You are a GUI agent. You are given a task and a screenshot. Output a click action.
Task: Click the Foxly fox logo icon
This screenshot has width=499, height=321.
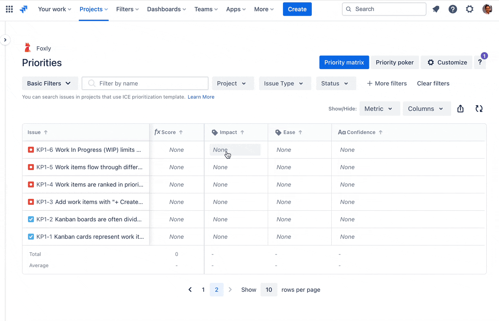[x=28, y=47]
